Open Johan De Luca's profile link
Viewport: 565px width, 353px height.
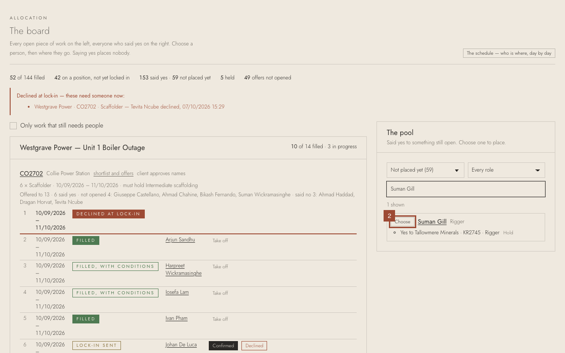(x=181, y=345)
